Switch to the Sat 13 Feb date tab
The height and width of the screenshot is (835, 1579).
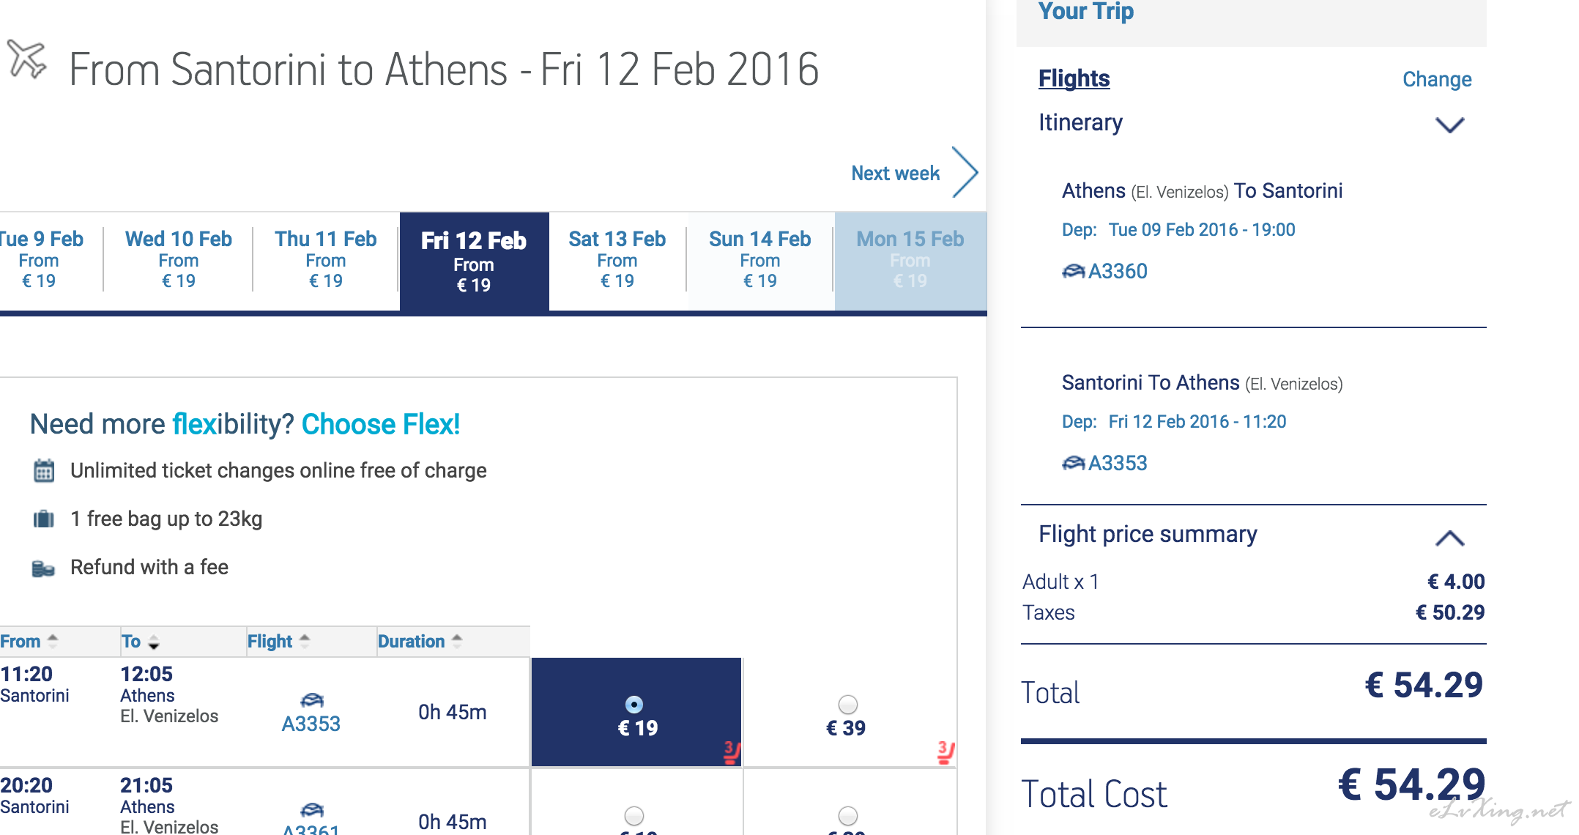(x=617, y=260)
